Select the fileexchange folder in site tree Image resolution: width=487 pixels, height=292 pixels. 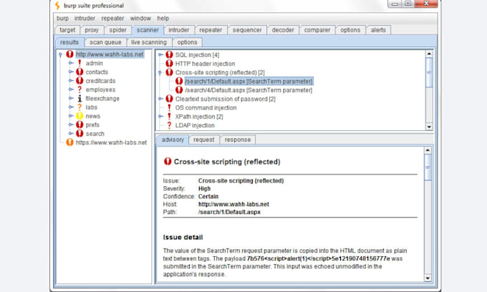[102, 98]
